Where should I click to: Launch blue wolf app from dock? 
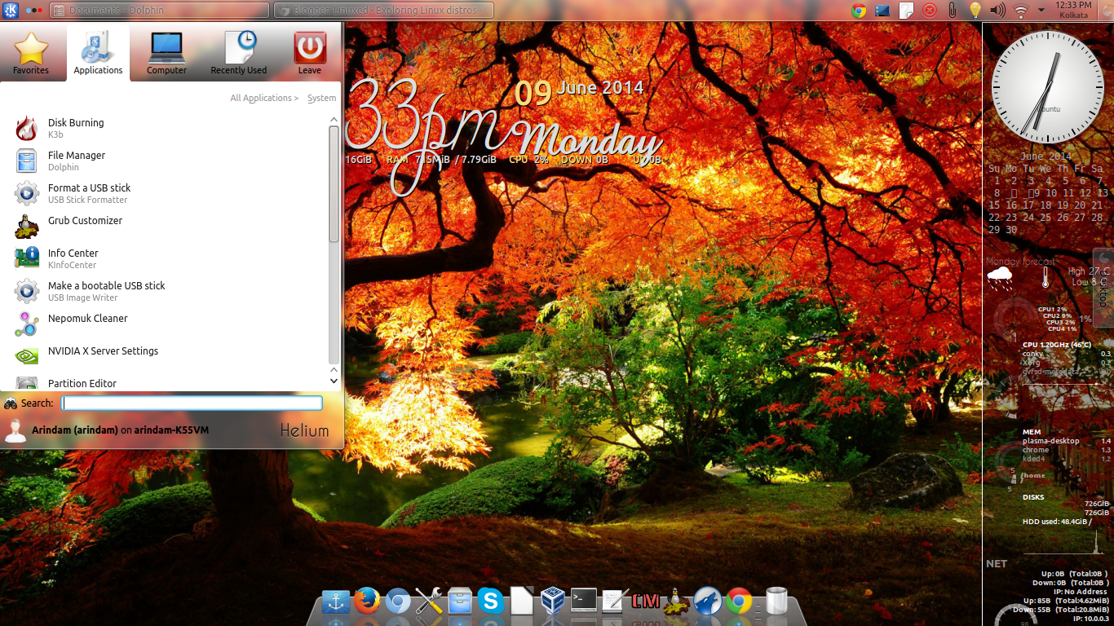tap(708, 601)
